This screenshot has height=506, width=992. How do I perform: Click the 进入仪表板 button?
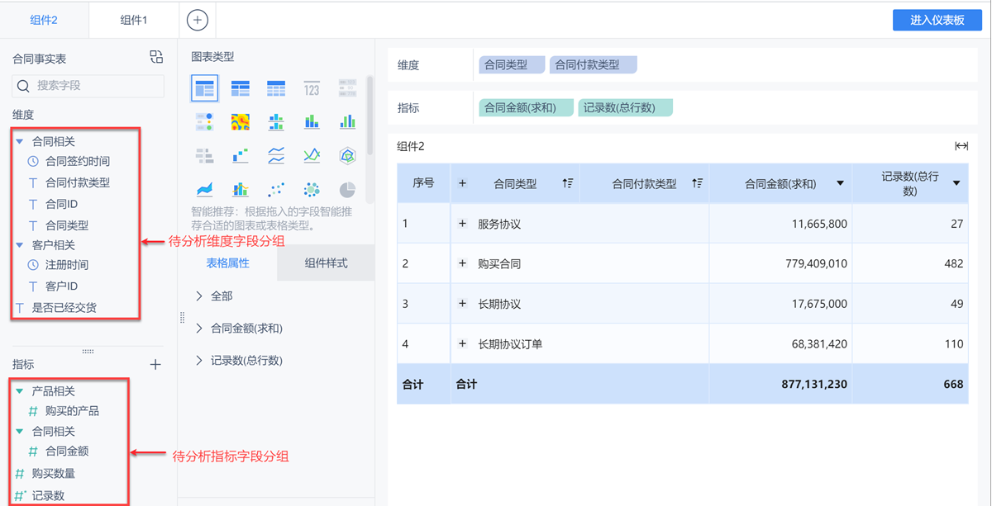[937, 20]
